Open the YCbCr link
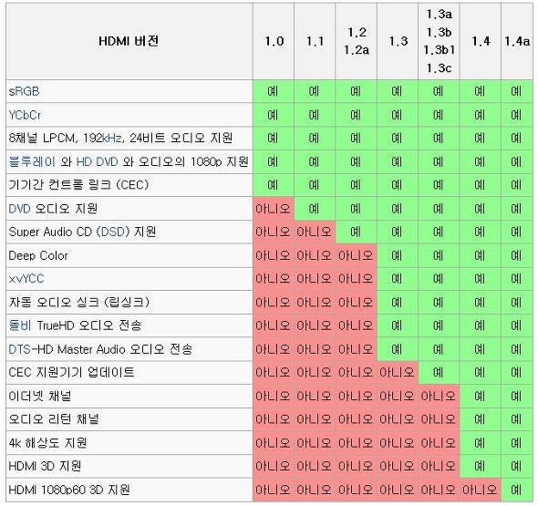The width and height of the screenshot is (538, 506). point(25,115)
